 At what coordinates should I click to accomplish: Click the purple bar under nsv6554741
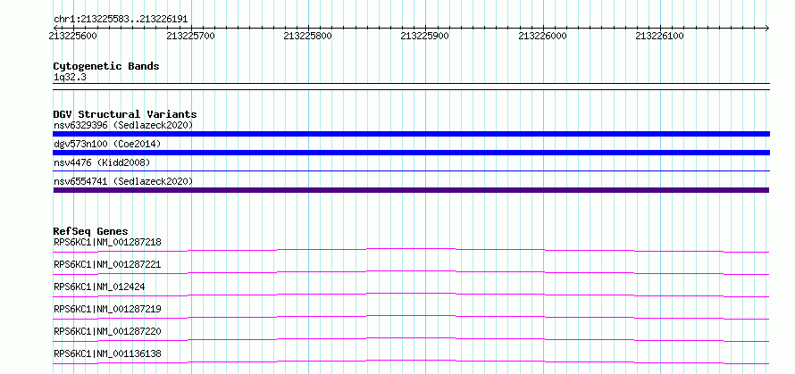(x=411, y=190)
